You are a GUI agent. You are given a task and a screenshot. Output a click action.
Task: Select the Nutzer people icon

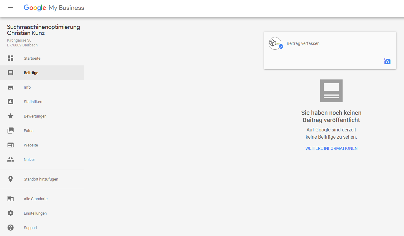[x=11, y=159]
